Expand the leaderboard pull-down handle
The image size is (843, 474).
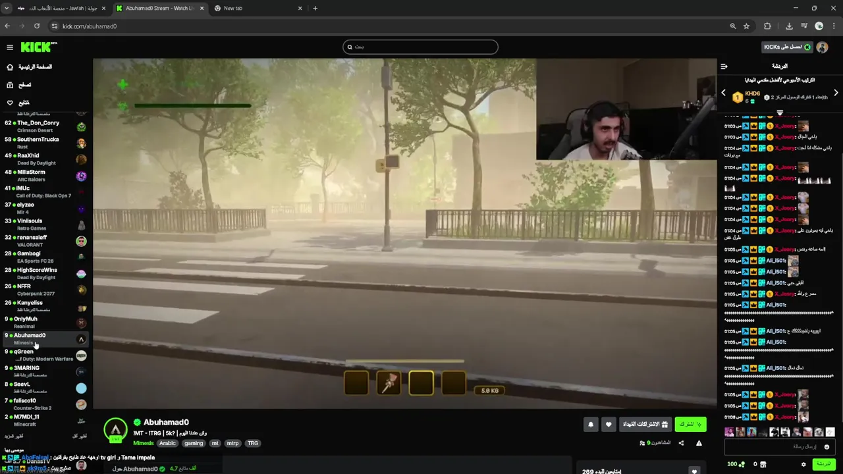click(x=780, y=112)
